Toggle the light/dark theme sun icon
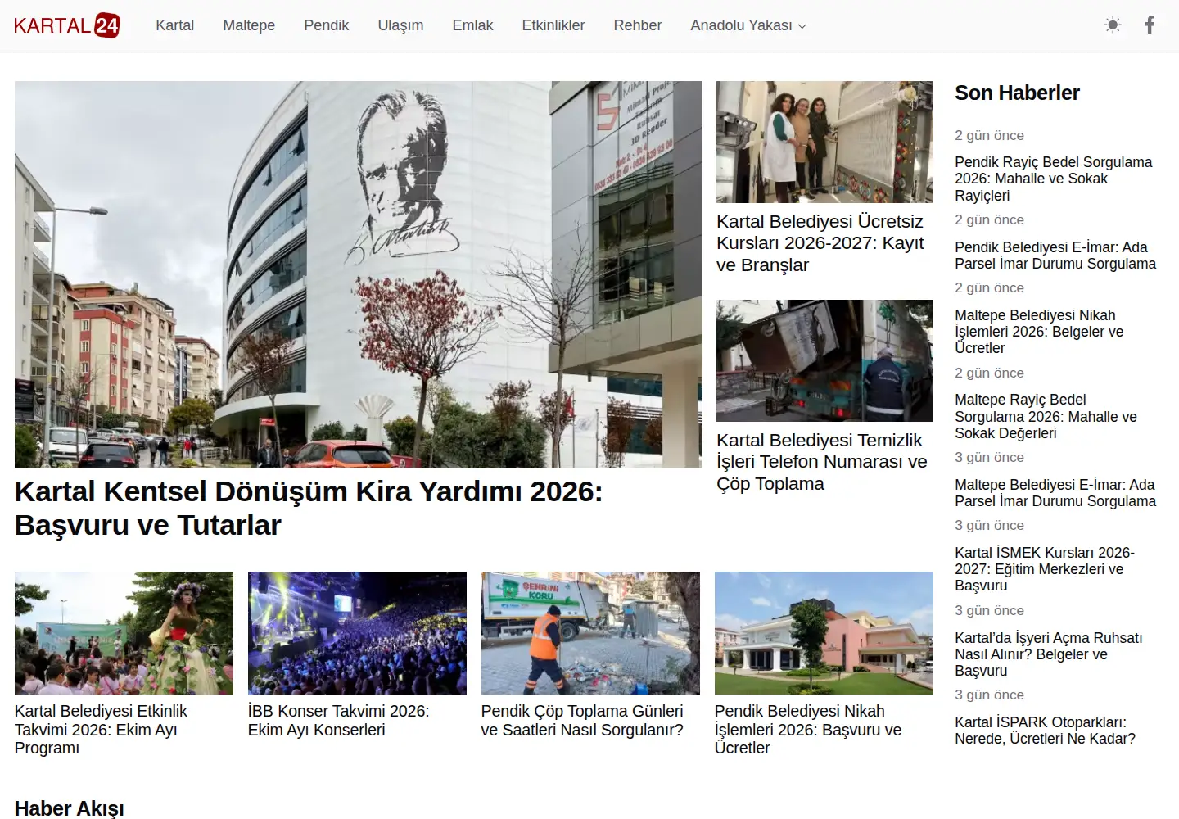Screen dimensions: 1179x819 point(1113,25)
